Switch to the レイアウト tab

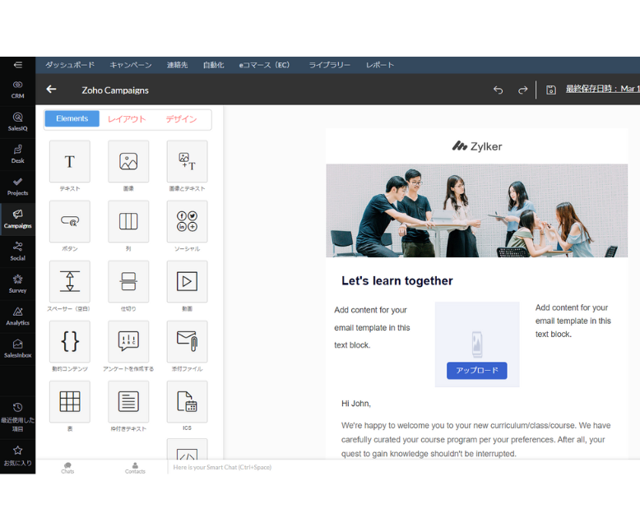[127, 119]
